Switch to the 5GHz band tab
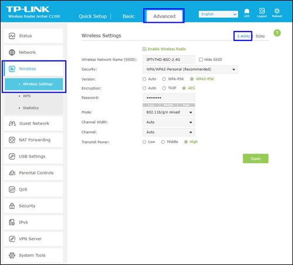Screen dimensions: 293x265 click(260, 36)
